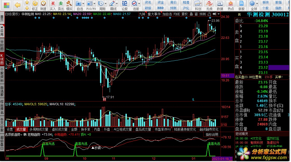Expand the F10/F9 dropdown arrow

click(94, 4)
